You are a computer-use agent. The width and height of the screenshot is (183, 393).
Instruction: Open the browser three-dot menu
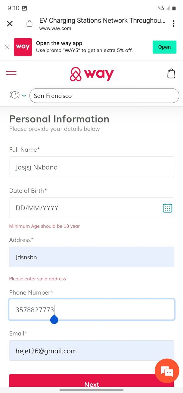coord(173,23)
